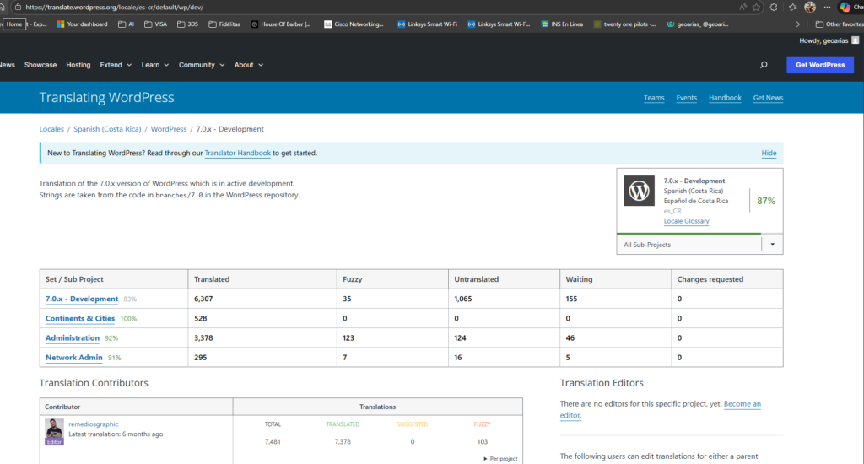Viewport: 864px width, 464px height.
Task: Open the Copilot icon in browser toolbar
Action: 845,7
